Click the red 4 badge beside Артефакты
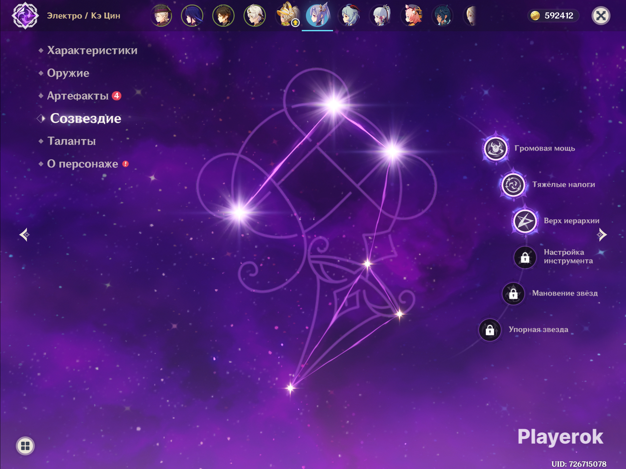This screenshot has width=626, height=469. click(117, 96)
